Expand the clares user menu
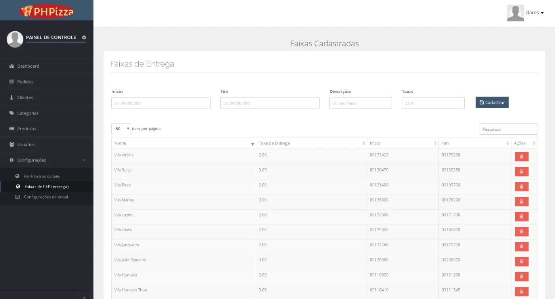The image size is (555, 299). click(x=534, y=13)
